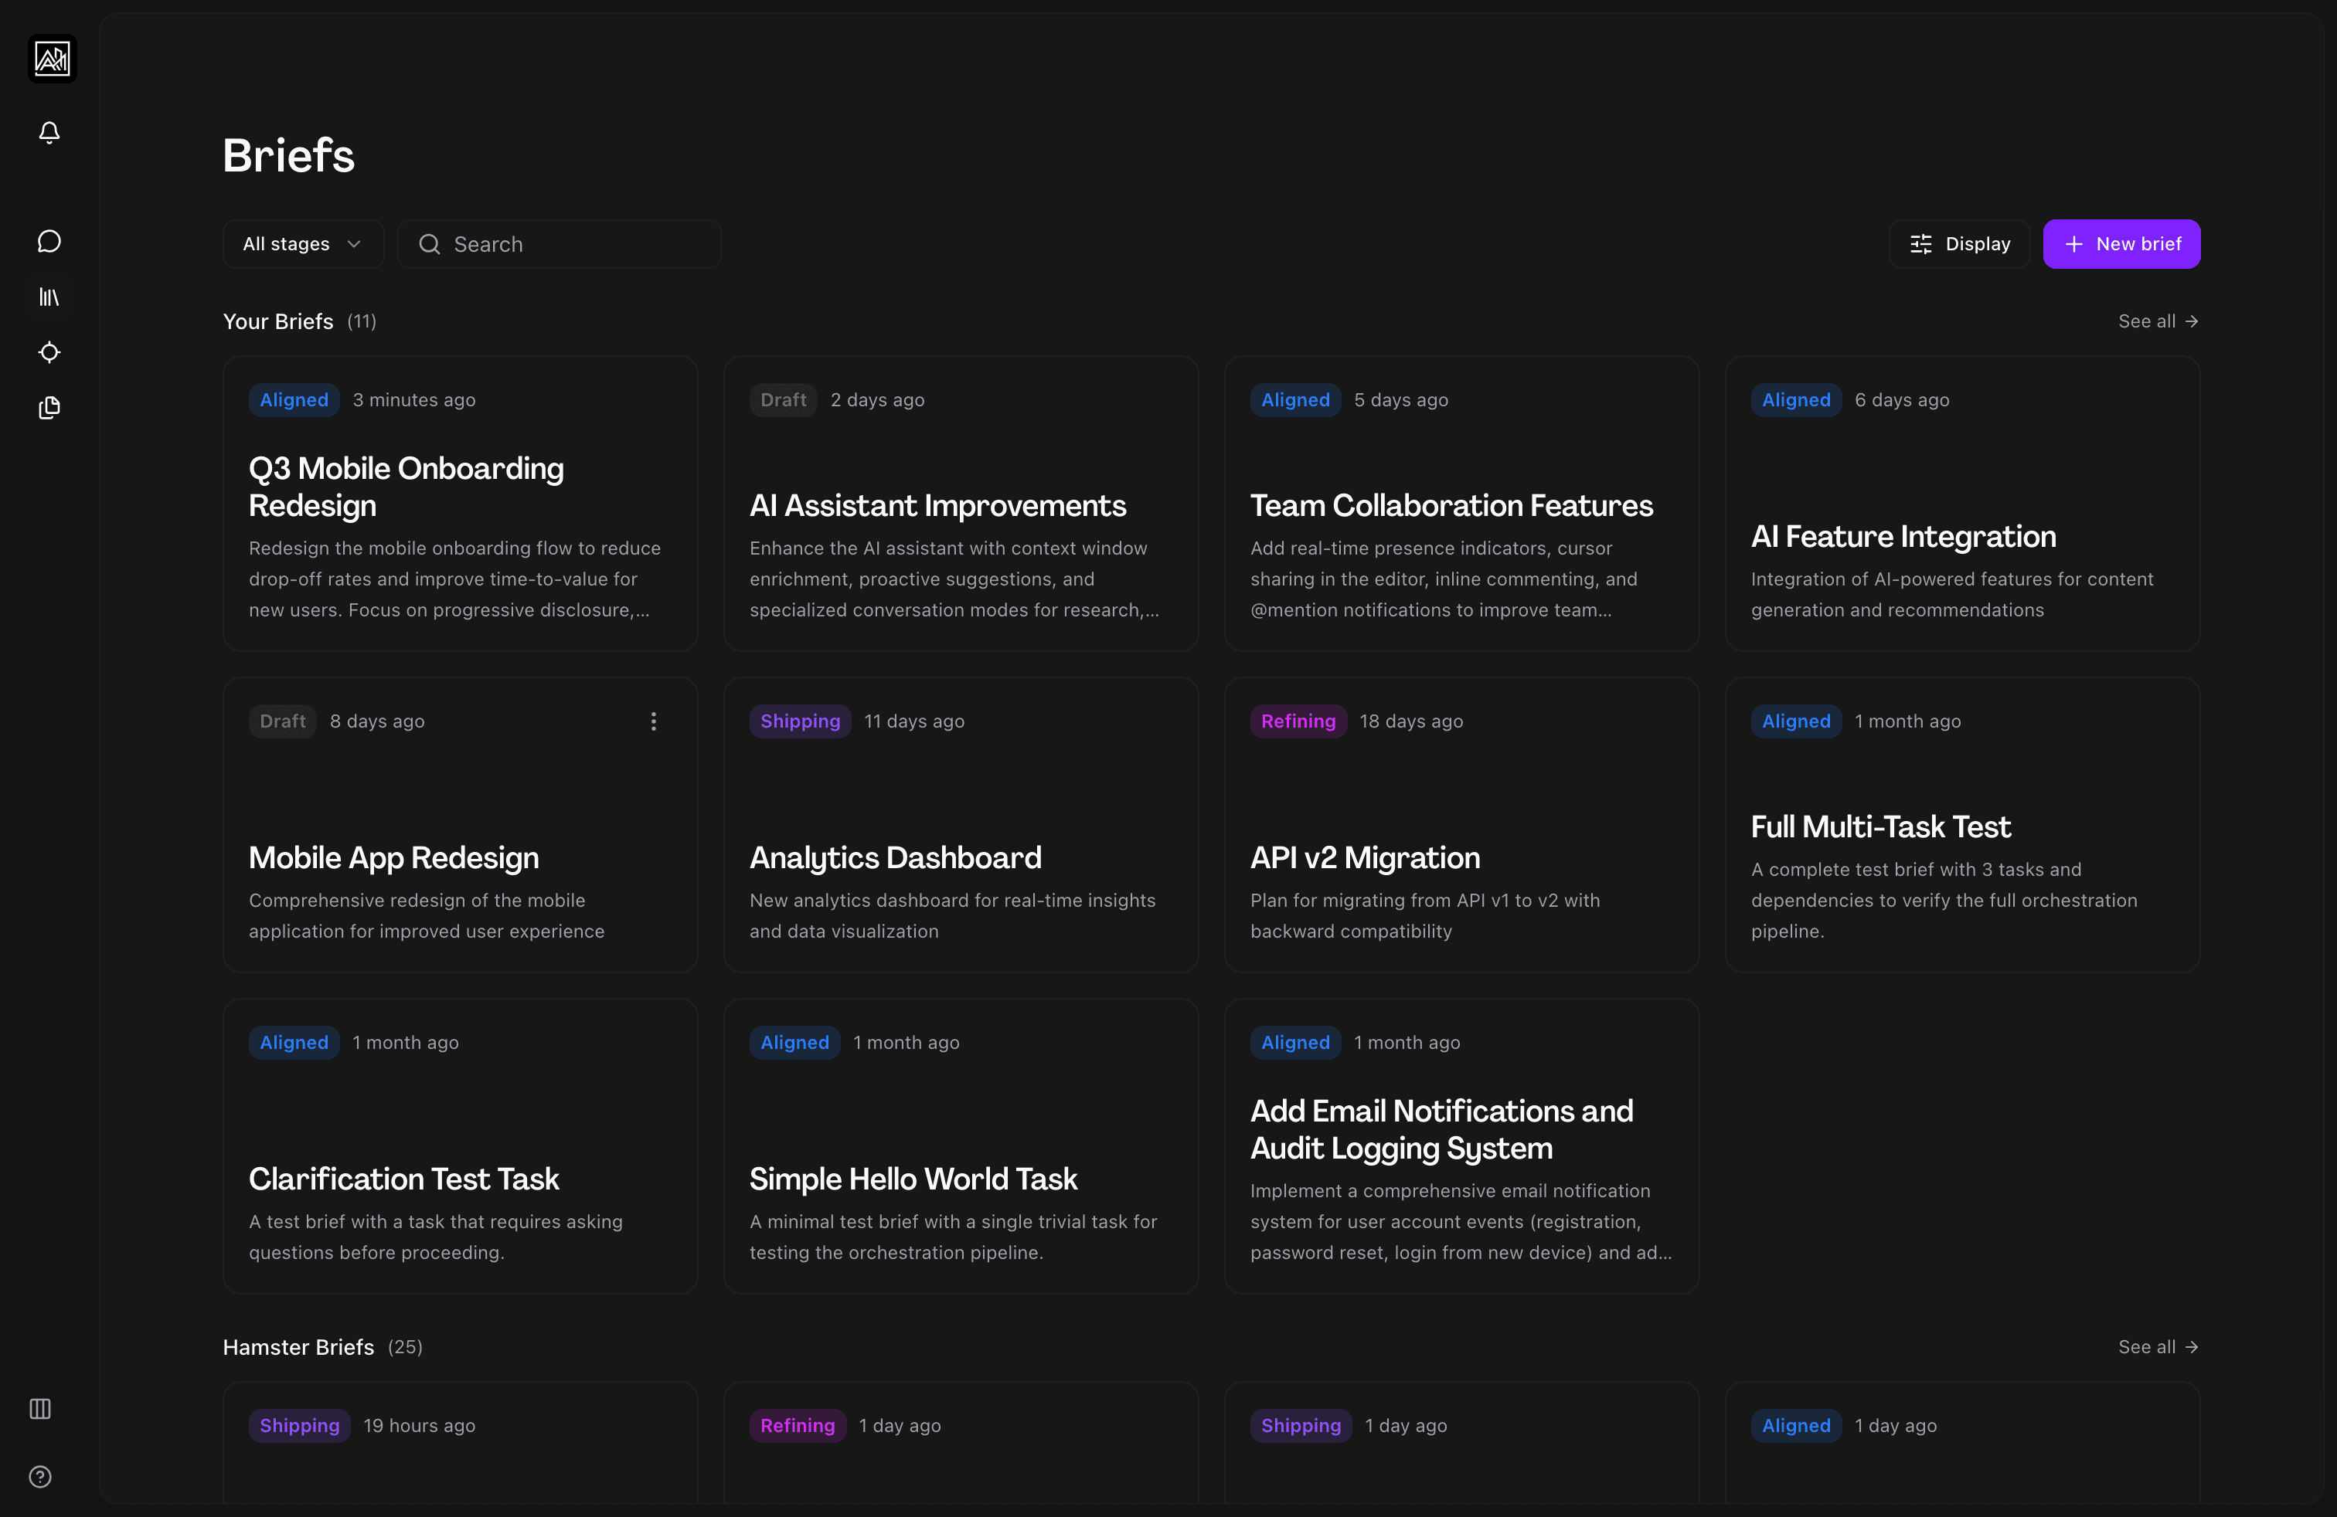Click the Search input field
Image resolution: width=2337 pixels, height=1517 pixels.
click(x=560, y=244)
